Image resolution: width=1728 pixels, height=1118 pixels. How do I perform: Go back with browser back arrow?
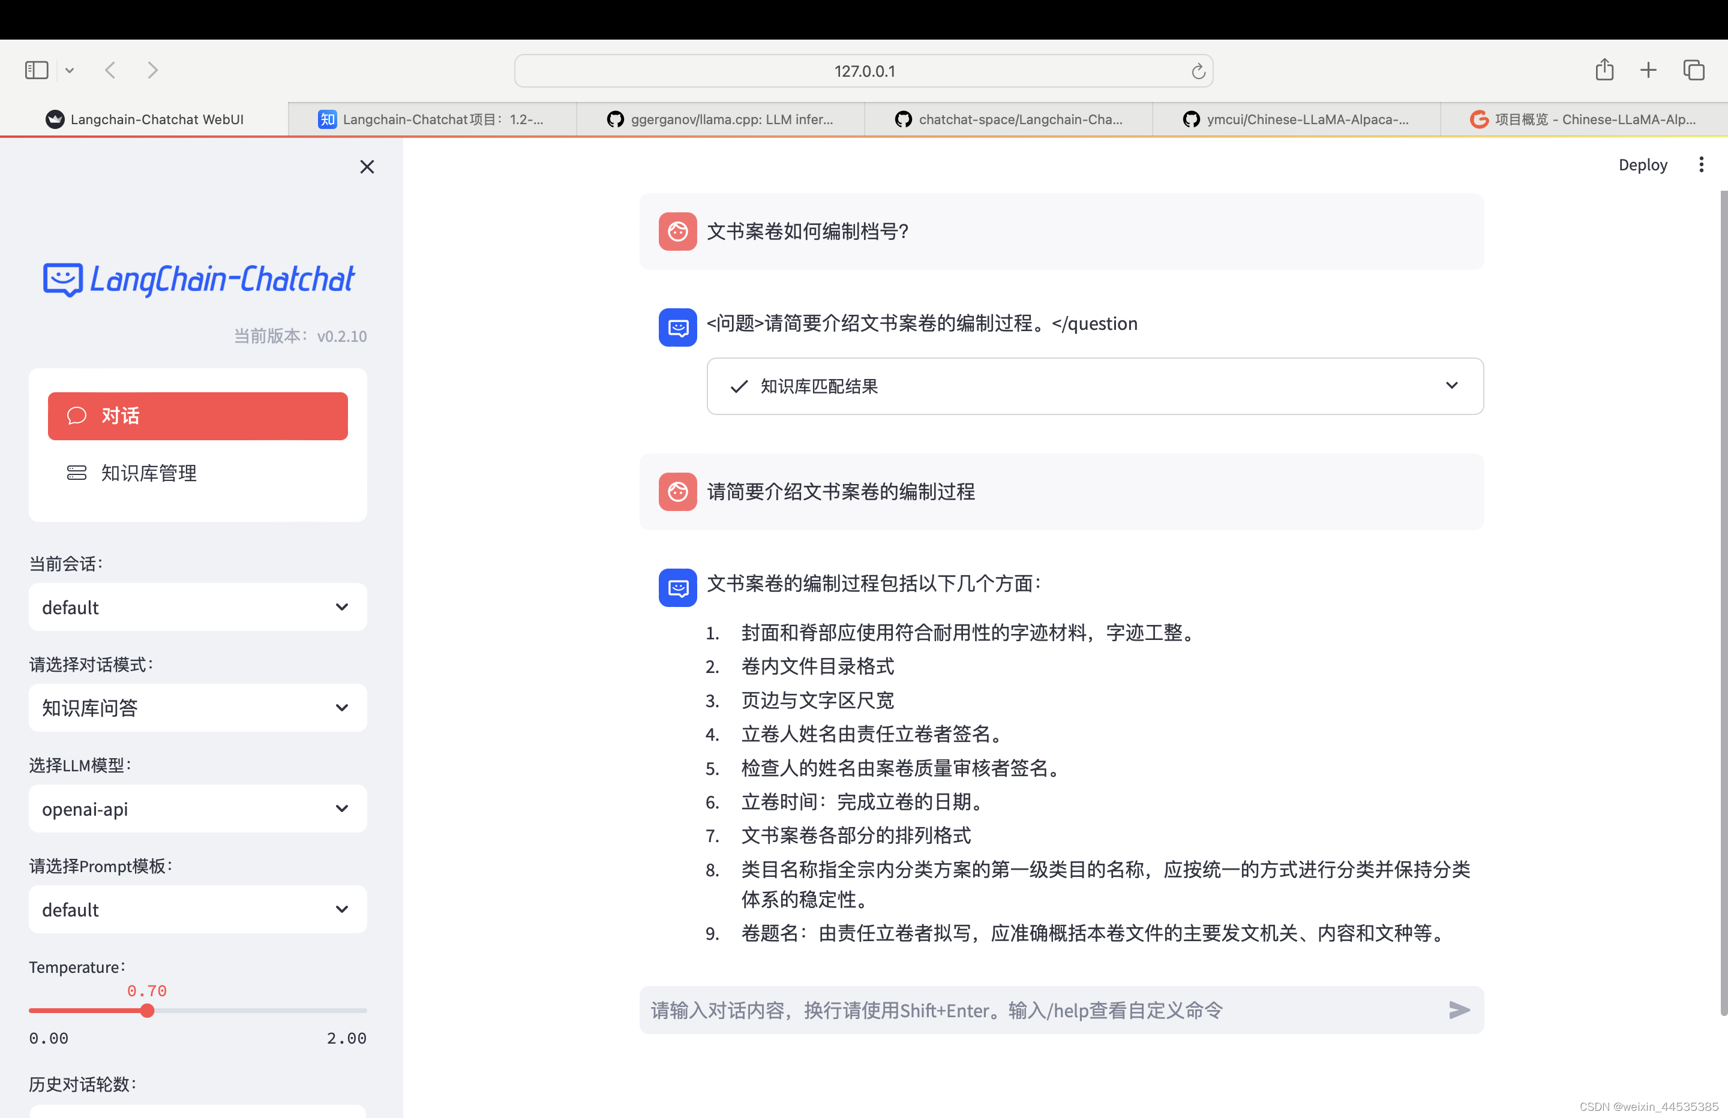tap(110, 70)
